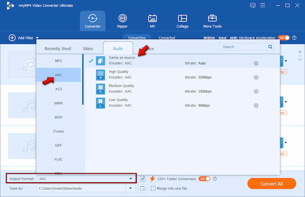The width and height of the screenshot is (305, 197).
Task: Choose the Medium Quality AAC preset
Action: pos(182,89)
